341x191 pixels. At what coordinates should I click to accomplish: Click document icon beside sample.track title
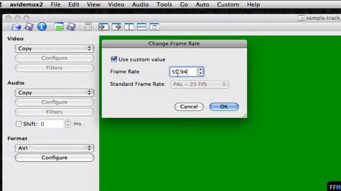[301, 18]
